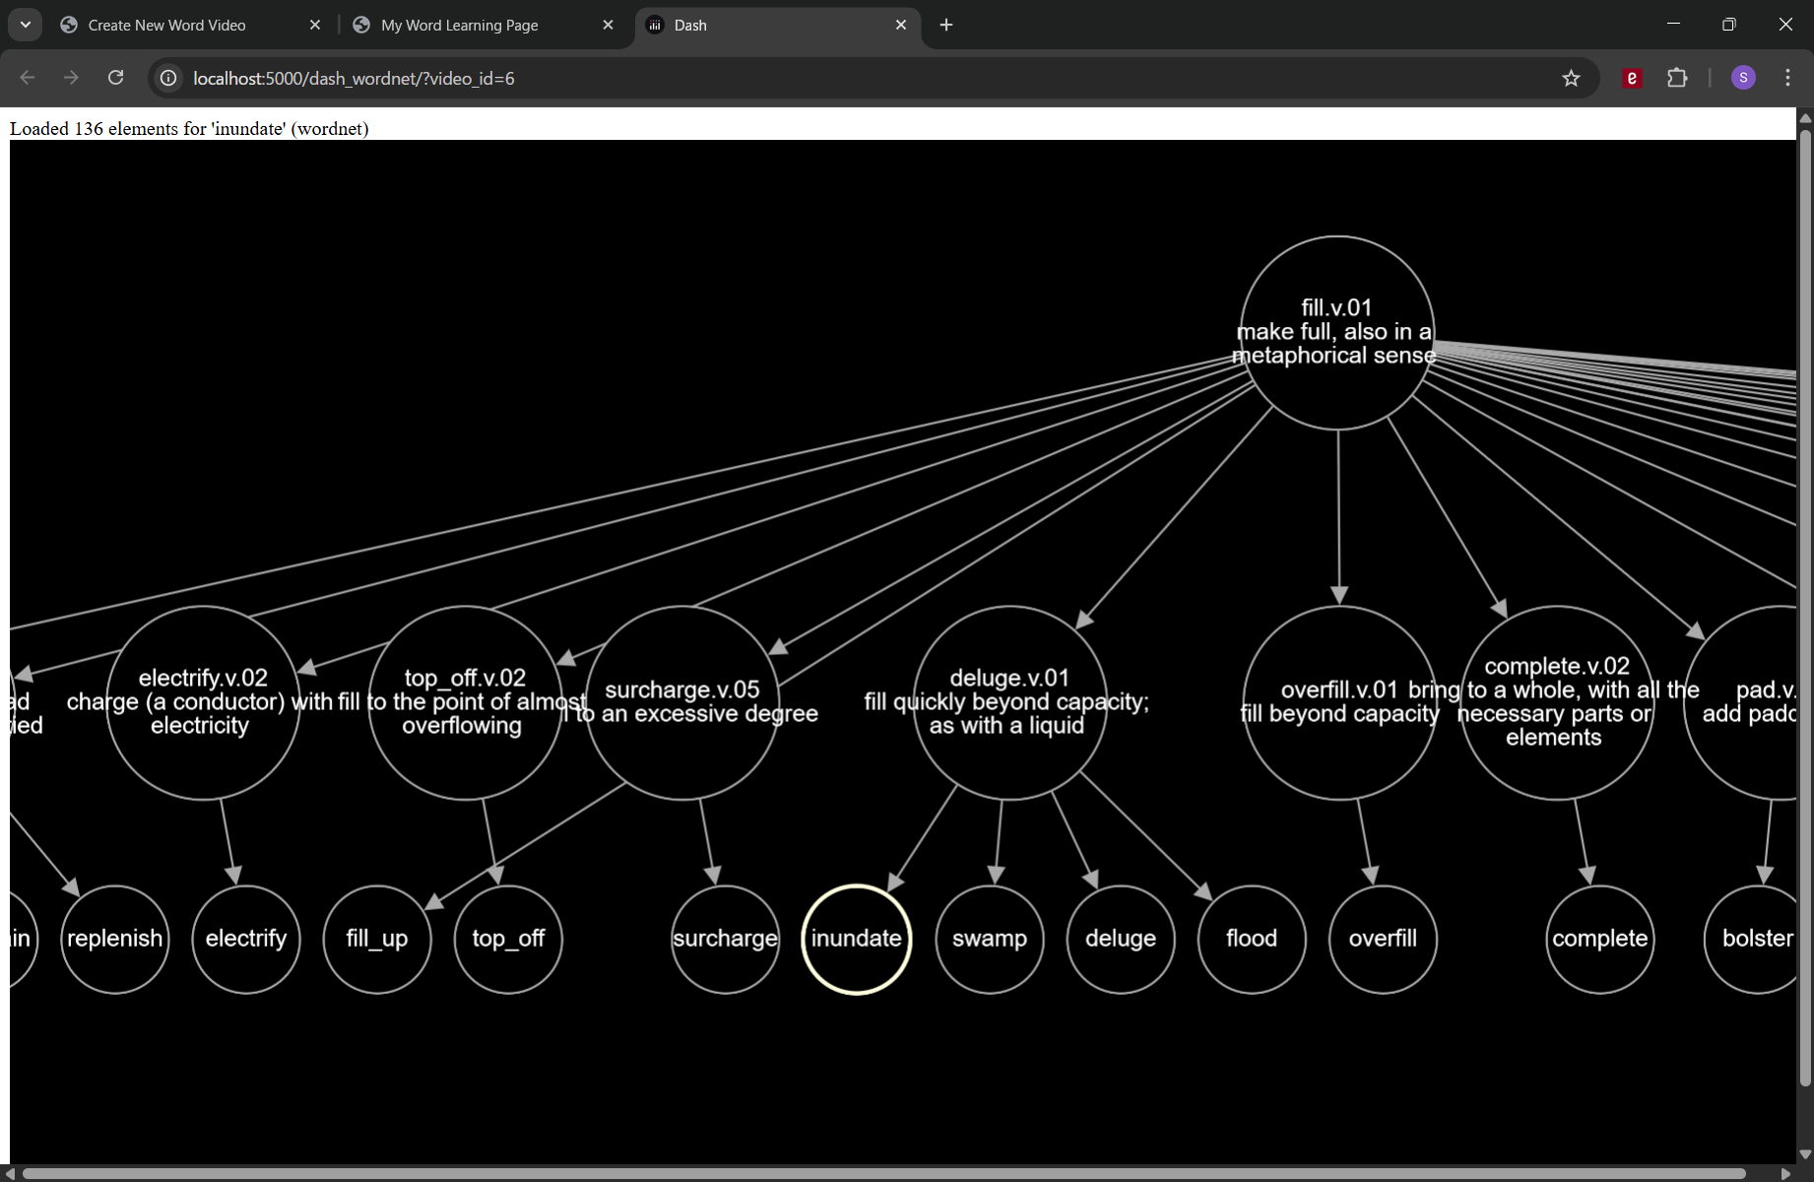This screenshot has width=1814, height=1182.
Task: Click the red extension icon in toolbar
Action: click(1632, 78)
